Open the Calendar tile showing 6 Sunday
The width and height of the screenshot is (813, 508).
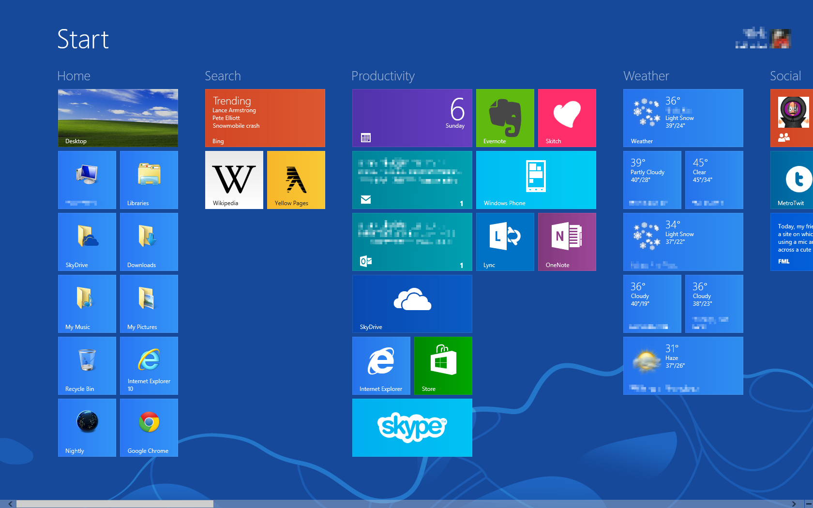412,118
